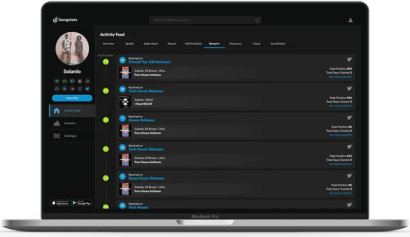Open Tech House Releases link beside badge 13
This screenshot has height=237, width=410.
pos(146,149)
